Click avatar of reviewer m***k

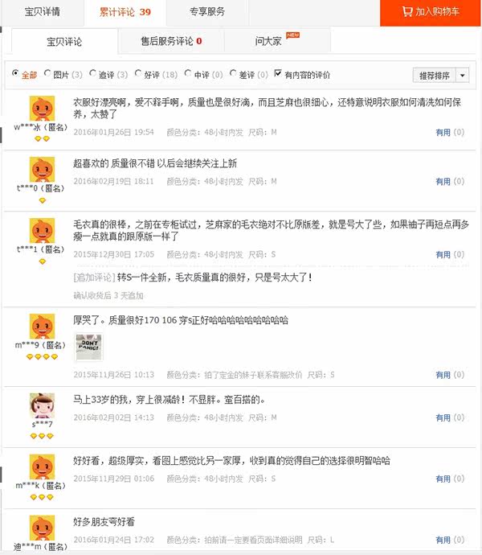point(42,467)
